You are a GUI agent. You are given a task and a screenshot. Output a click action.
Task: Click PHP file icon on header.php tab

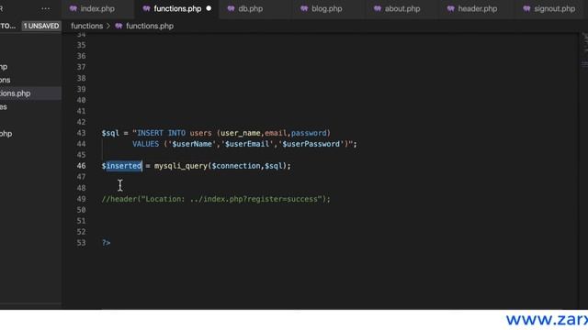451,8
